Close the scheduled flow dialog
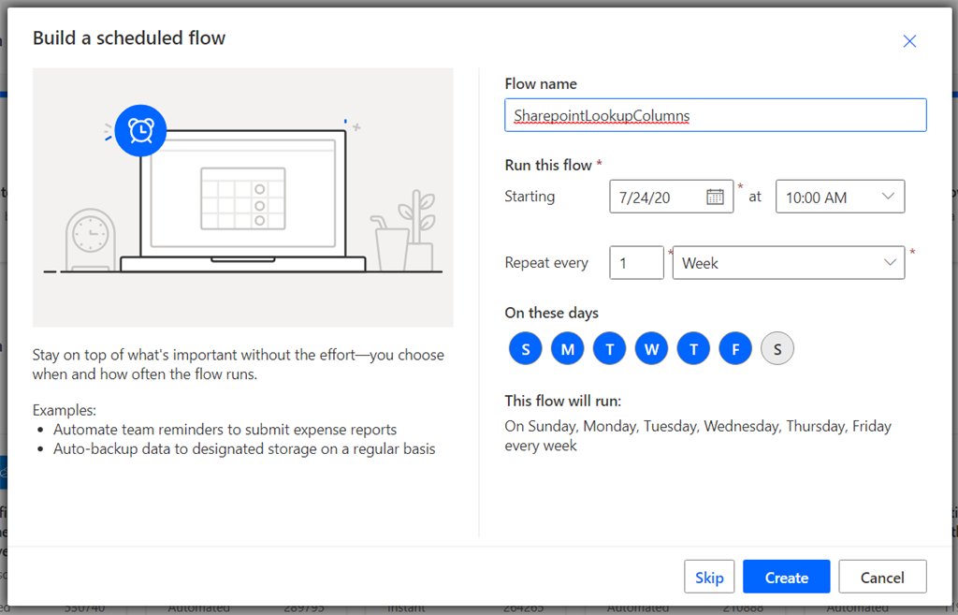This screenshot has width=958, height=615. 909,41
